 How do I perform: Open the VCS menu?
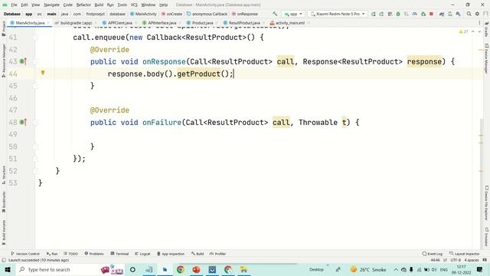(x=134, y=5)
